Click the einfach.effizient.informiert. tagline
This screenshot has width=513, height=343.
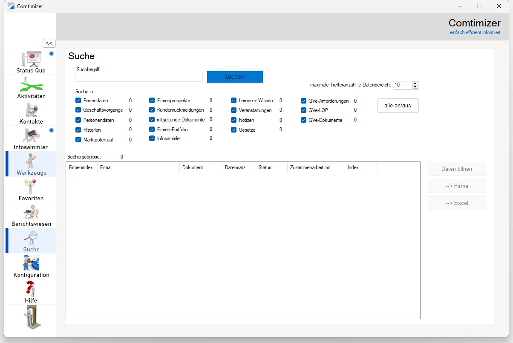tap(476, 32)
